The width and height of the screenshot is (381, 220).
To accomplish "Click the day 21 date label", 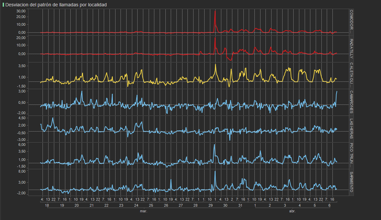I will click(92, 205).
